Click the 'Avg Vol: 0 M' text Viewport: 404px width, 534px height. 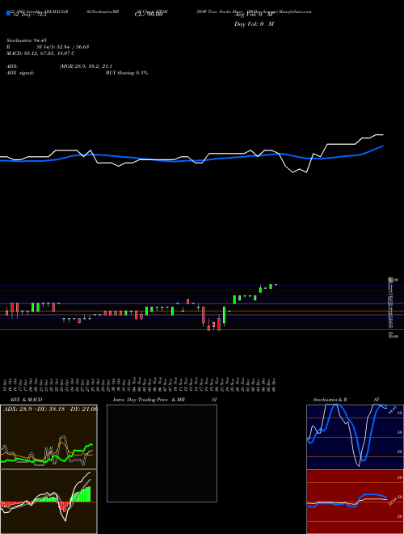pyautogui.click(x=254, y=15)
